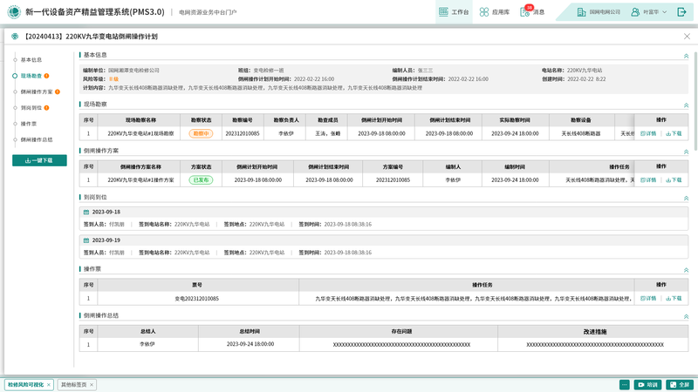Collapse the 基本信息 section chevron
The height and width of the screenshot is (392, 698).
[686, 55]
